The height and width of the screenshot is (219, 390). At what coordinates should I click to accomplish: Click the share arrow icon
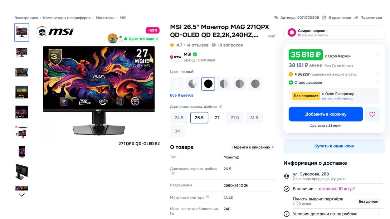click(x=356, y=18)
